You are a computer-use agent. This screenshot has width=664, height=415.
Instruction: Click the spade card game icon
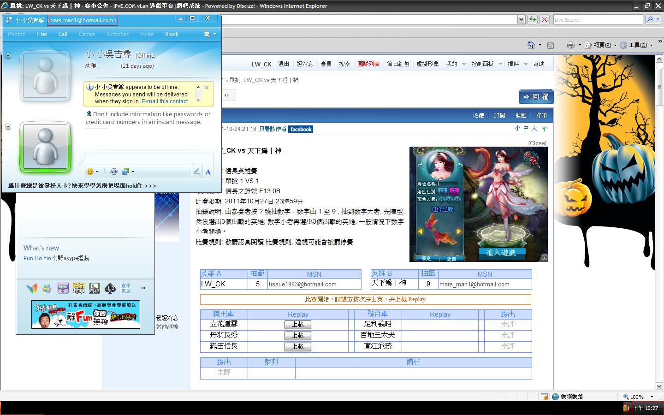pos(110,289)
